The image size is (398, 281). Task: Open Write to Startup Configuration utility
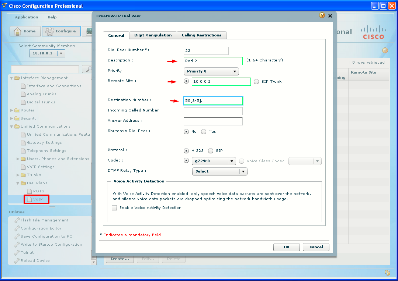tap(51, 244)
